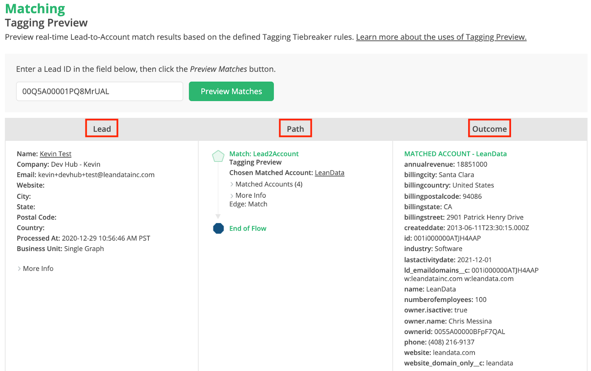The image size is (591, 371).
Task: Click the Company: Dev Hub - Kevin row
Action: [x=58, y=164]
